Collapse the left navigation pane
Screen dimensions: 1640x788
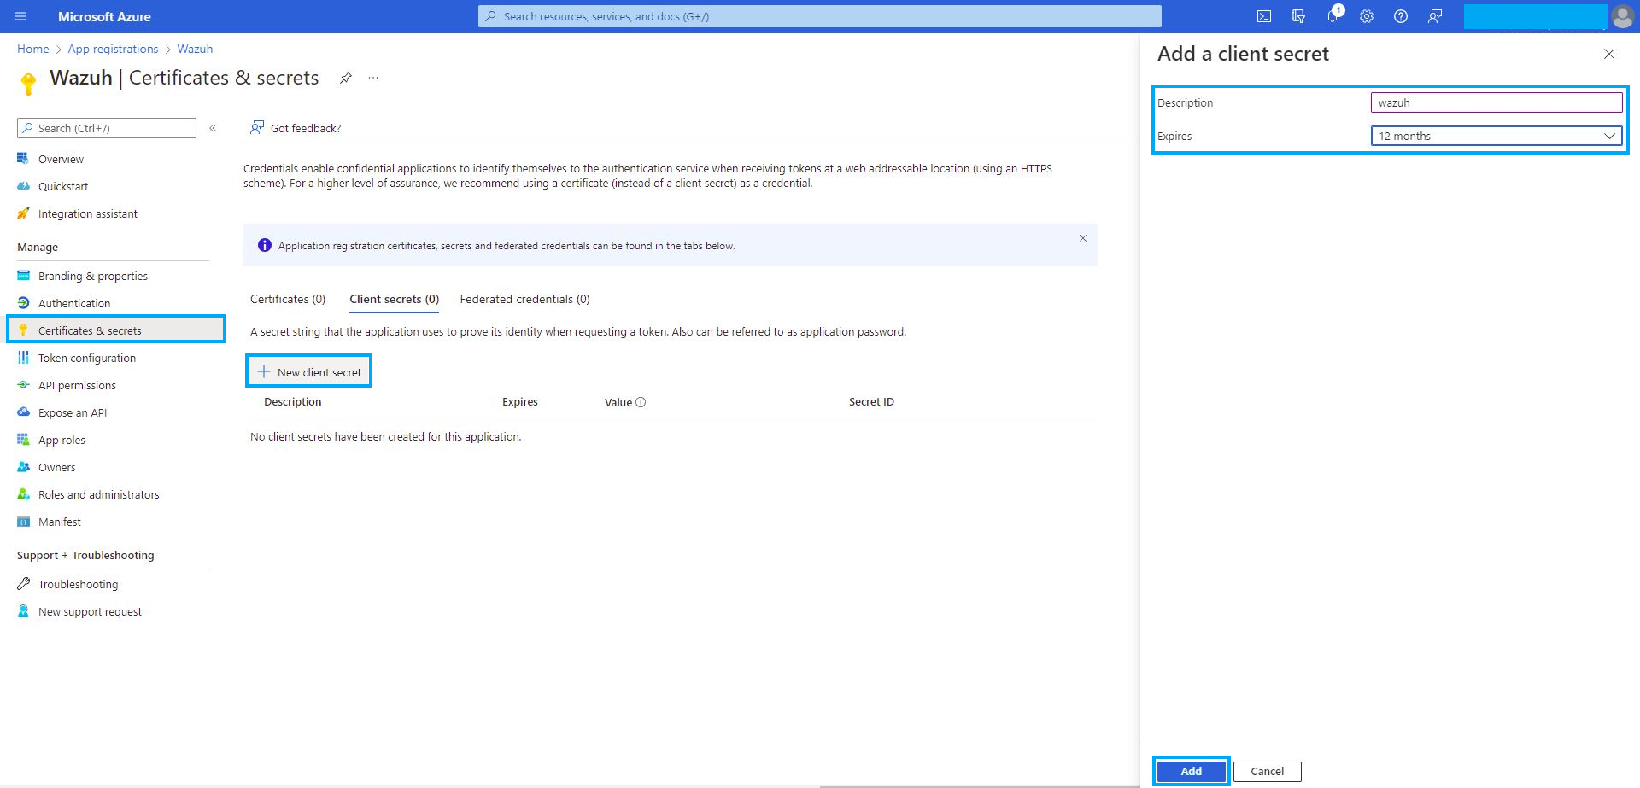pyautogui.click(x=214, y=128)
